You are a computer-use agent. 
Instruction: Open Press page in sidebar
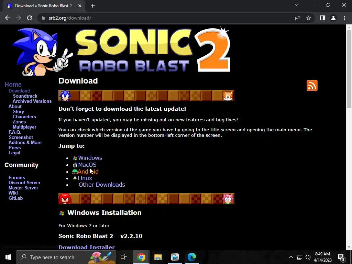(x=14, y=147)
